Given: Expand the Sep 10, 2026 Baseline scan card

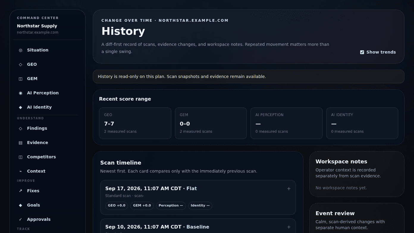Looking at the screenshot, I should point(288,227).
